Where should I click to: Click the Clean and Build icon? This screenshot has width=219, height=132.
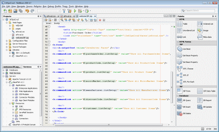pyautogui.click(x=69, y=11)
